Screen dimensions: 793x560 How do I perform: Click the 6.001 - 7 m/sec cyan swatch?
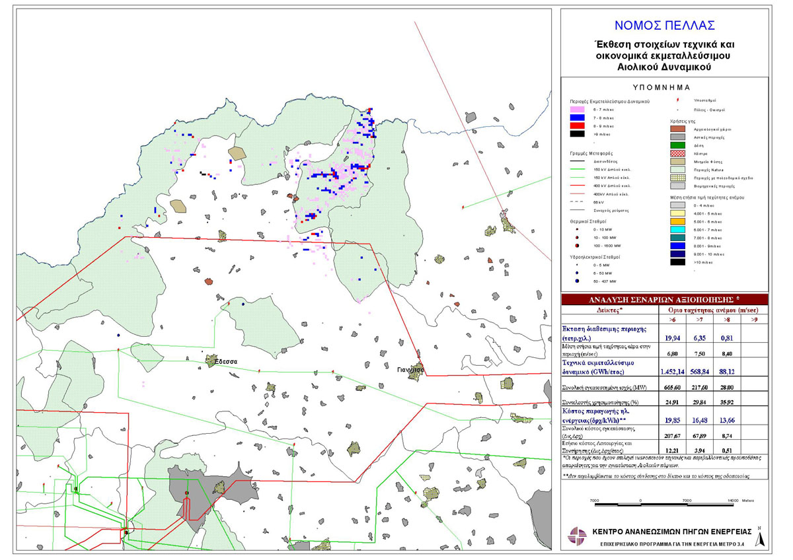677,229
